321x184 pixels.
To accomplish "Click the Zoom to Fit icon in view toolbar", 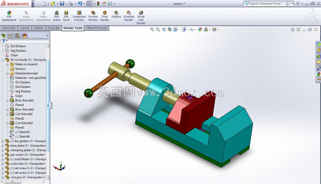I will coord(152,29).
